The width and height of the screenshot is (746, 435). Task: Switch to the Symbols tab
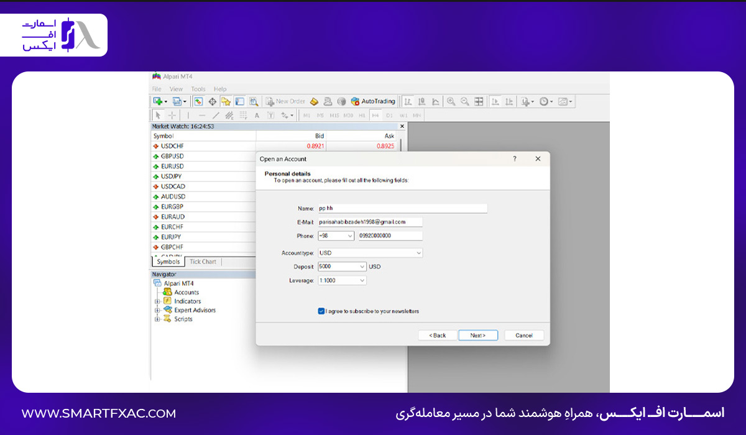[168, 262]
